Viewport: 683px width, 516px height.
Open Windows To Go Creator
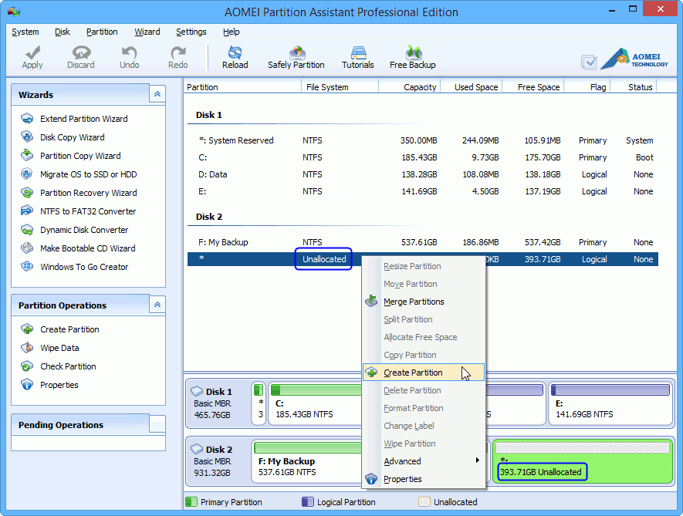(x=84, y=267)
